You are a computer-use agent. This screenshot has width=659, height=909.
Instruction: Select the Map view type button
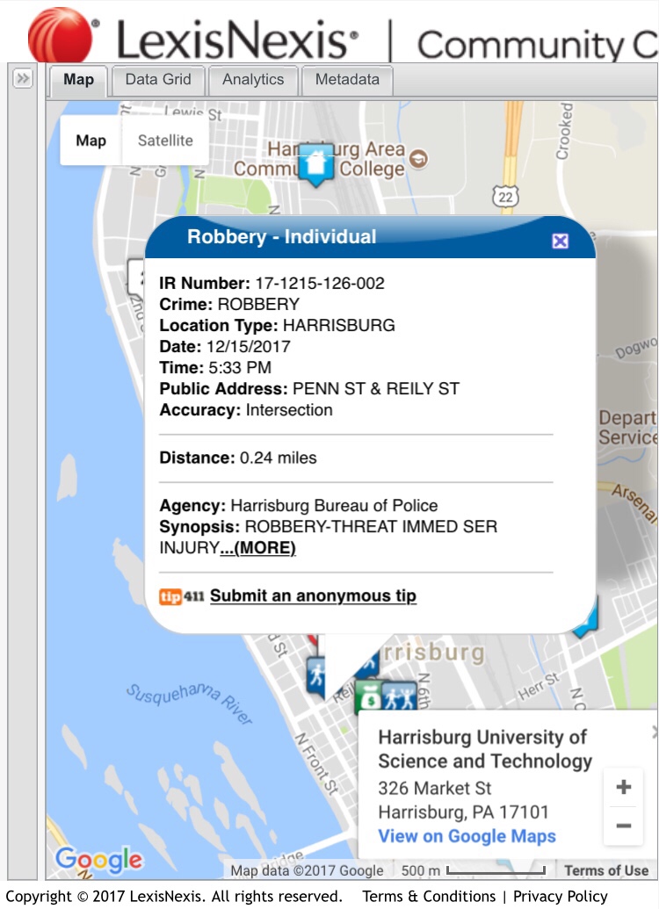point(91,141)
